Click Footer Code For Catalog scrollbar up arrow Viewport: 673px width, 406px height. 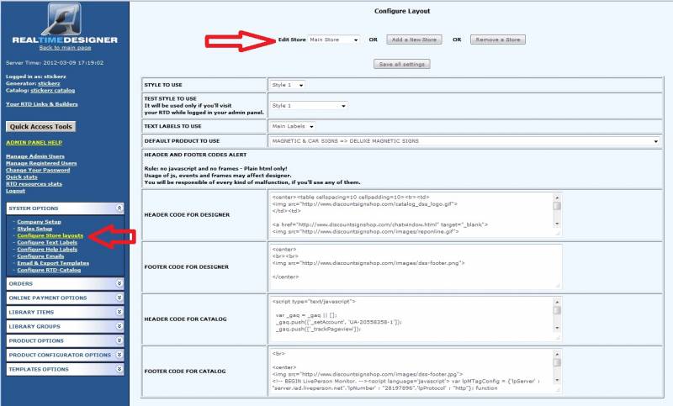557,354
